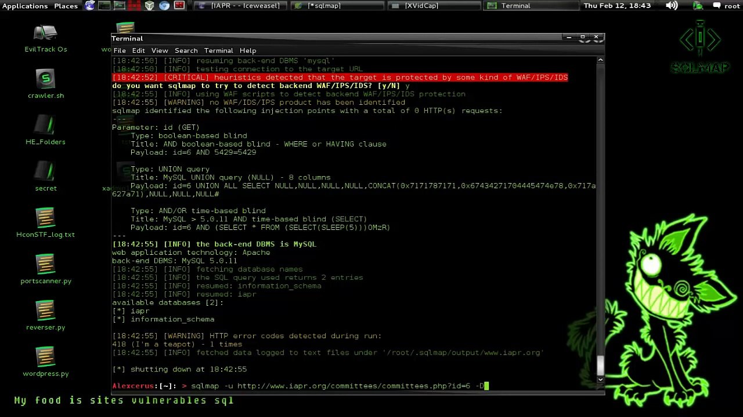Screen dimensions: 743x417
Task: Select the Terminal taskbar window button
Action: click(x=531, y=6)
